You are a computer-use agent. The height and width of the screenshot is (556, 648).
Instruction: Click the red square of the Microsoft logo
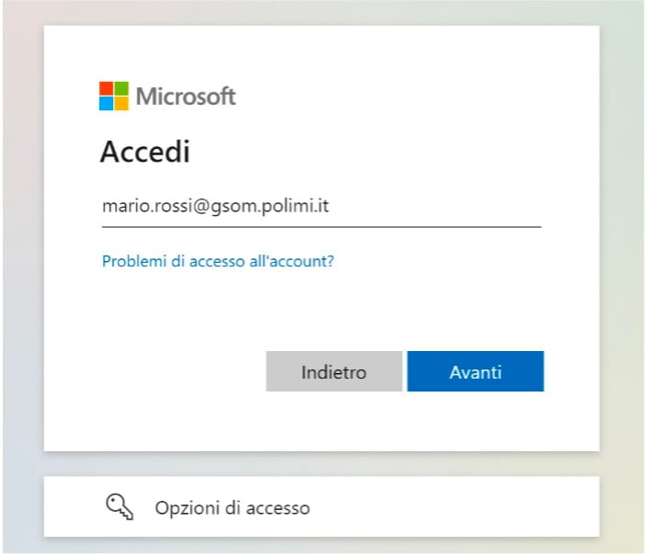tap(107, 88)
